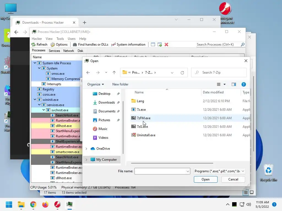Collapse the svchost.exe node
Viewport: 282px width, 211px height.
(44, 110)
